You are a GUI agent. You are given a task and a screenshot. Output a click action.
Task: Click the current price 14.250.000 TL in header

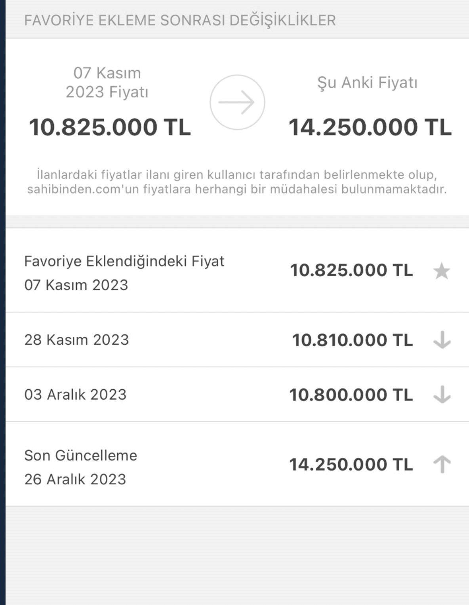click(x=370, y=127)
